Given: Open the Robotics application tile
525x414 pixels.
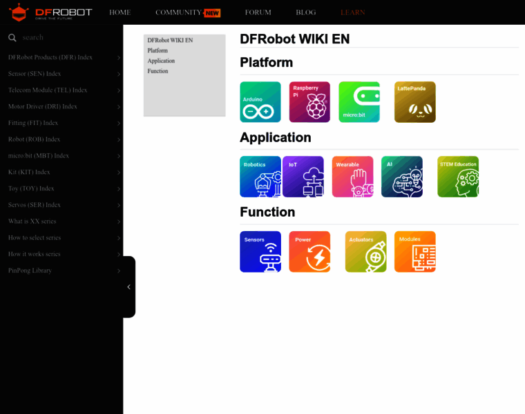Looking at the screenshot, I should click(260, 177).
